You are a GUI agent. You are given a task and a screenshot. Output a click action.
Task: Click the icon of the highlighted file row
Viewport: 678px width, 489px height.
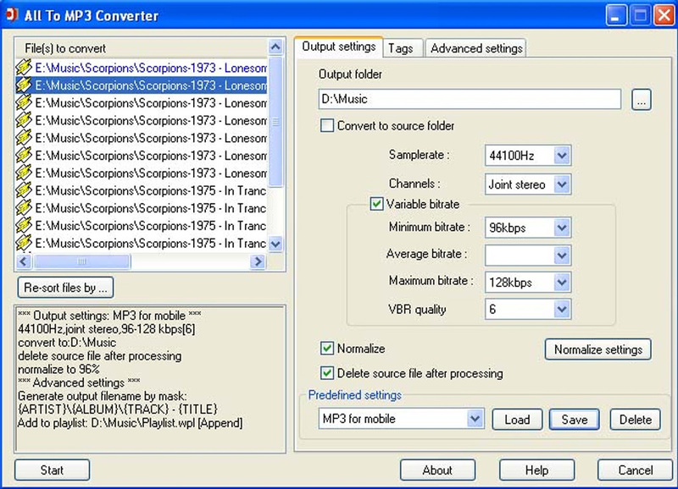[24, 85]
